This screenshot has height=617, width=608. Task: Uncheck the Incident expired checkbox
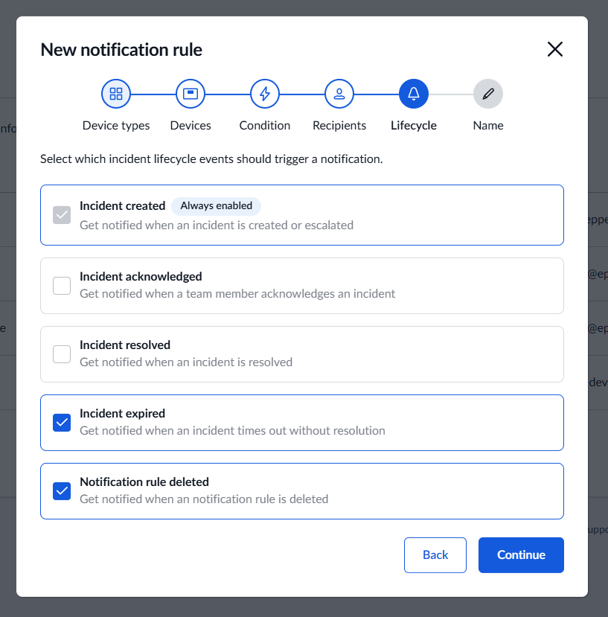pos(62,423)
